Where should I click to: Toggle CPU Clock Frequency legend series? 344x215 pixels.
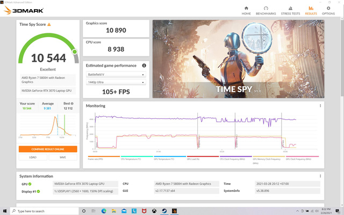pos(235,158)
